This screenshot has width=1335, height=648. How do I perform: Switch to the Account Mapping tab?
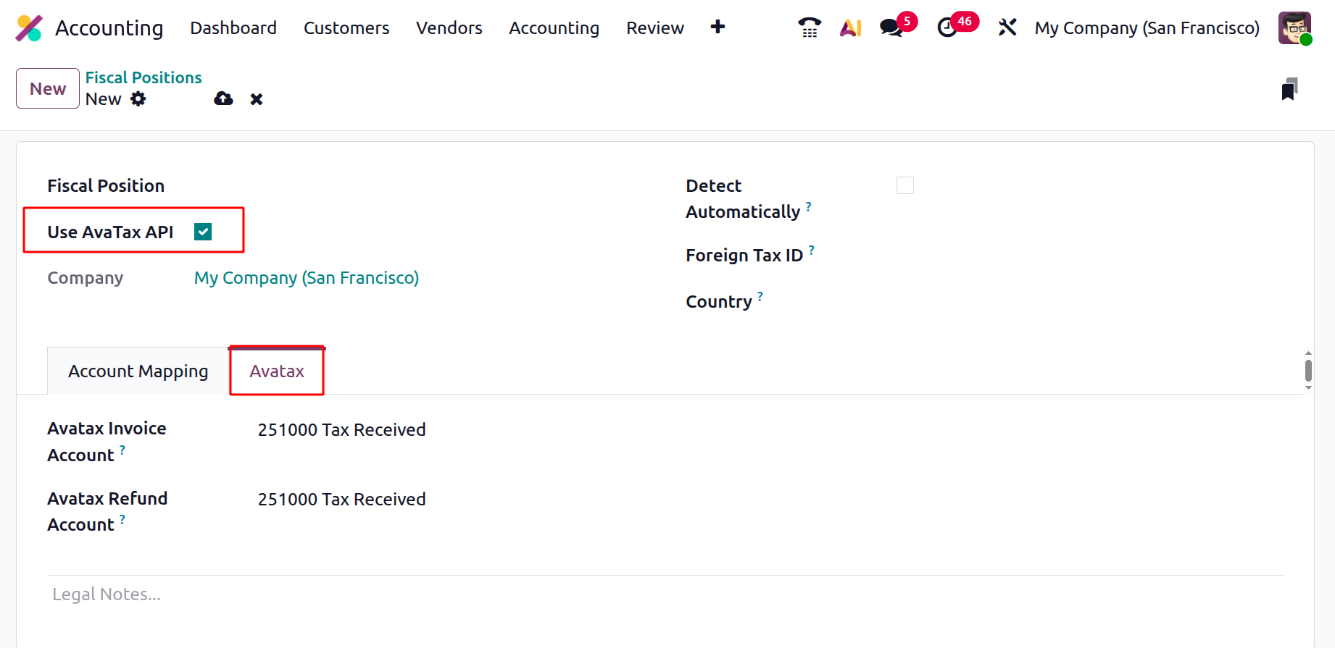138,371
